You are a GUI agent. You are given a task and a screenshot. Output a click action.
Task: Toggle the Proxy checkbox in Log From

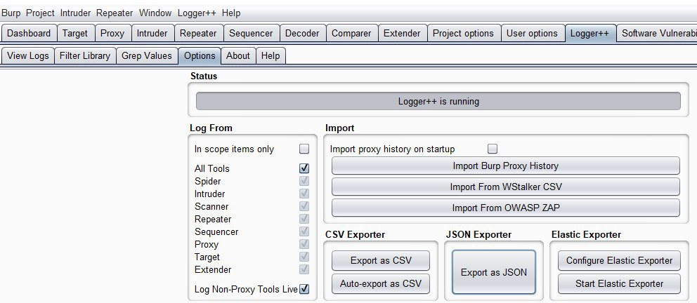tap(304, 245)
